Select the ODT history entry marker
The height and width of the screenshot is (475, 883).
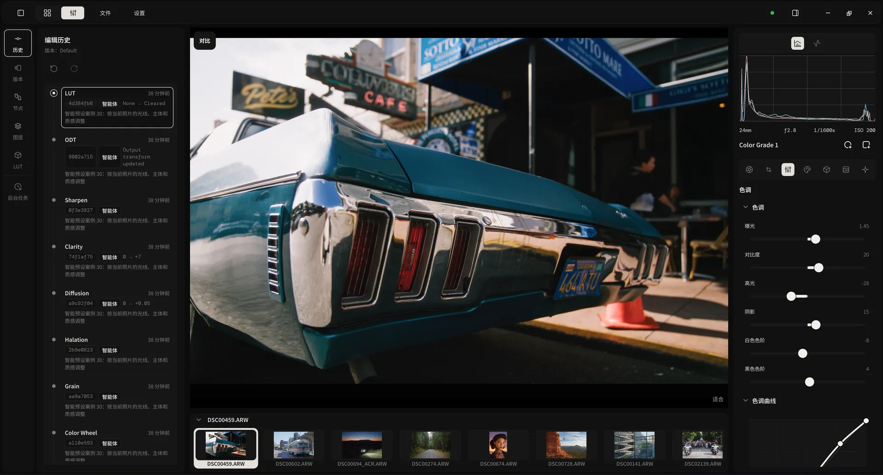(54, 139)
